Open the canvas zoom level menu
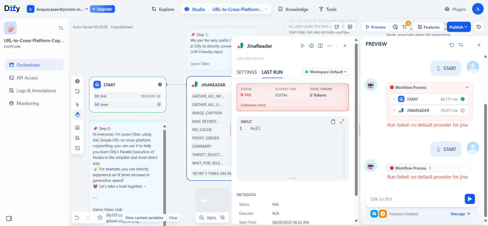This screenshot has height=226, width=488. click(211, 218)
